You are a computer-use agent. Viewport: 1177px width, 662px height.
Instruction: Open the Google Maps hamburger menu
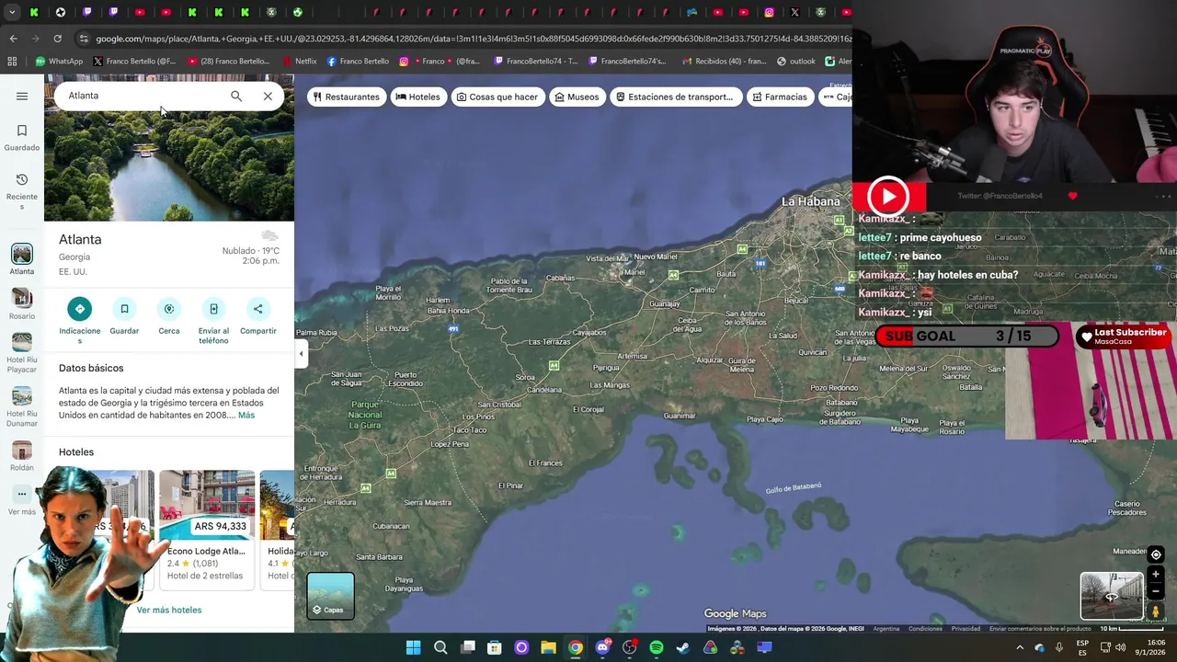coord(22,96)
